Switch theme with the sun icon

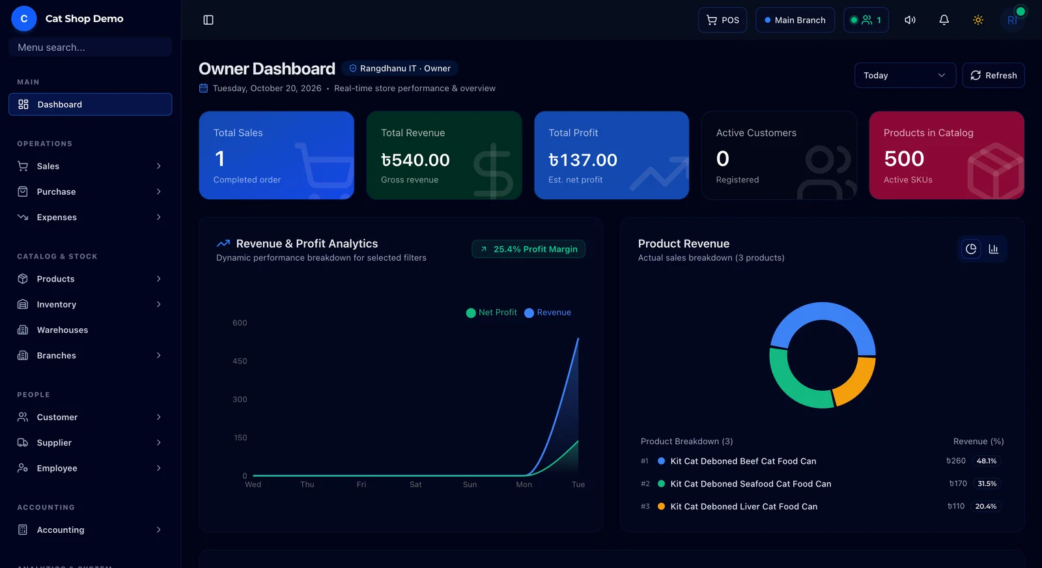(978, 20)
